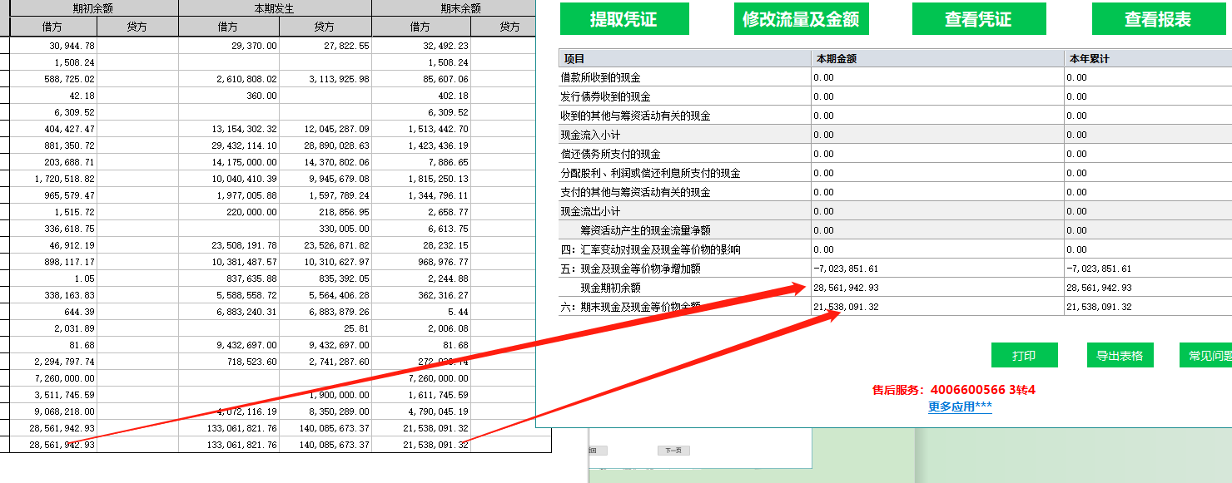1232x483 pixels.
Task: Click the 提取凭证 green button
Action: [x=624, y=18]
